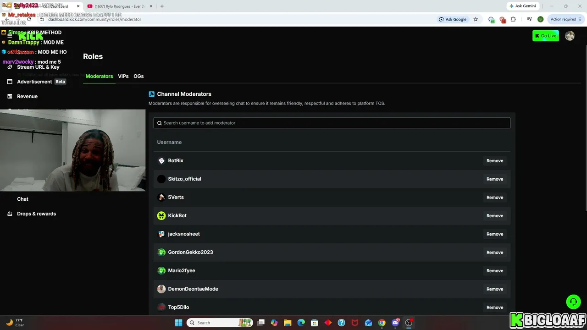The width and height of the screenshot is (587, 330).
Task: Open the Stream URL & Key link icon
Action: click(x=10, y=67)
